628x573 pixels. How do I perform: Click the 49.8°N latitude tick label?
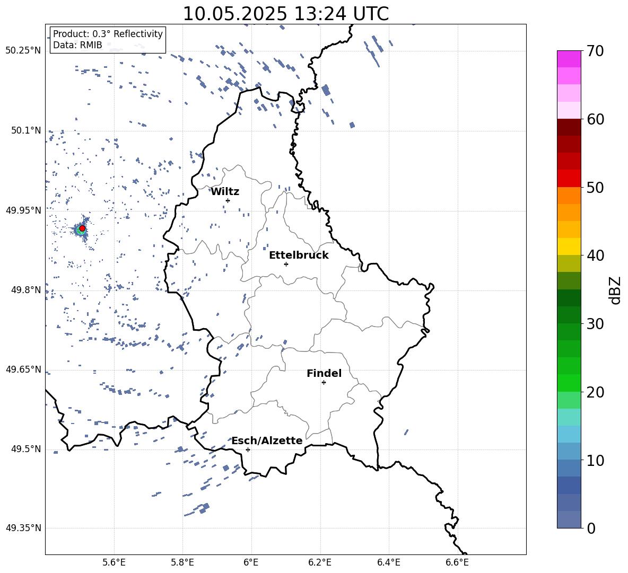tap(25, 290)
